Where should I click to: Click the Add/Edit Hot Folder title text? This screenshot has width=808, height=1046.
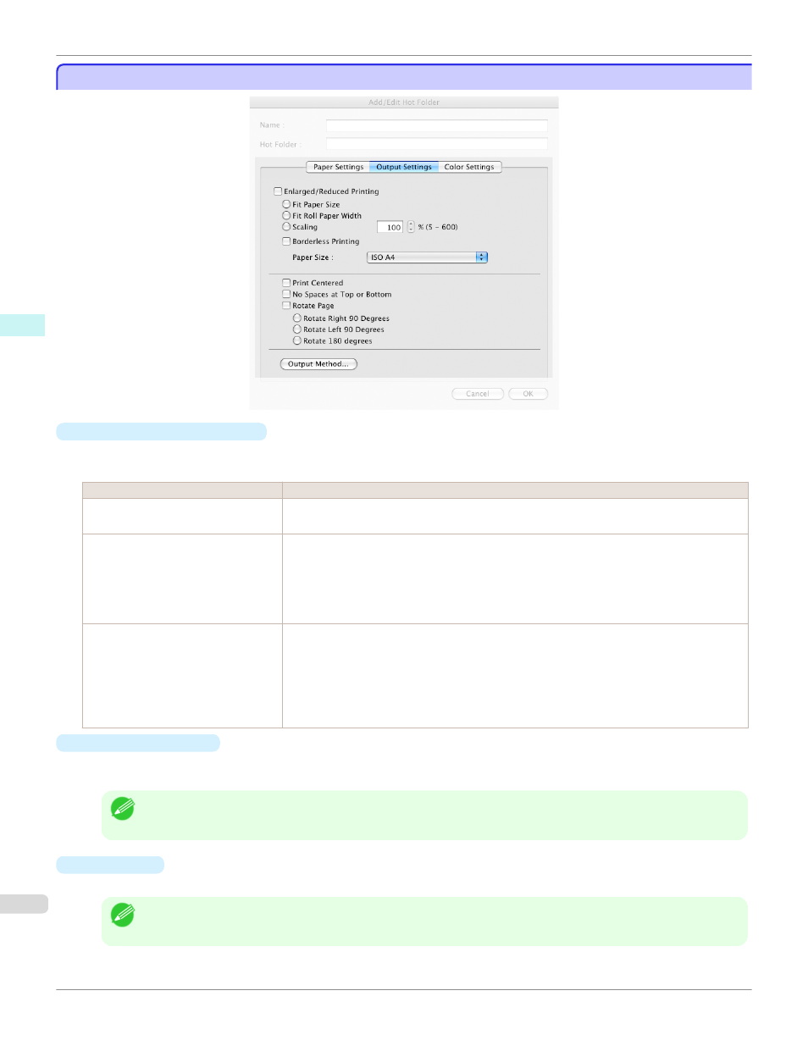click(404, 102)
